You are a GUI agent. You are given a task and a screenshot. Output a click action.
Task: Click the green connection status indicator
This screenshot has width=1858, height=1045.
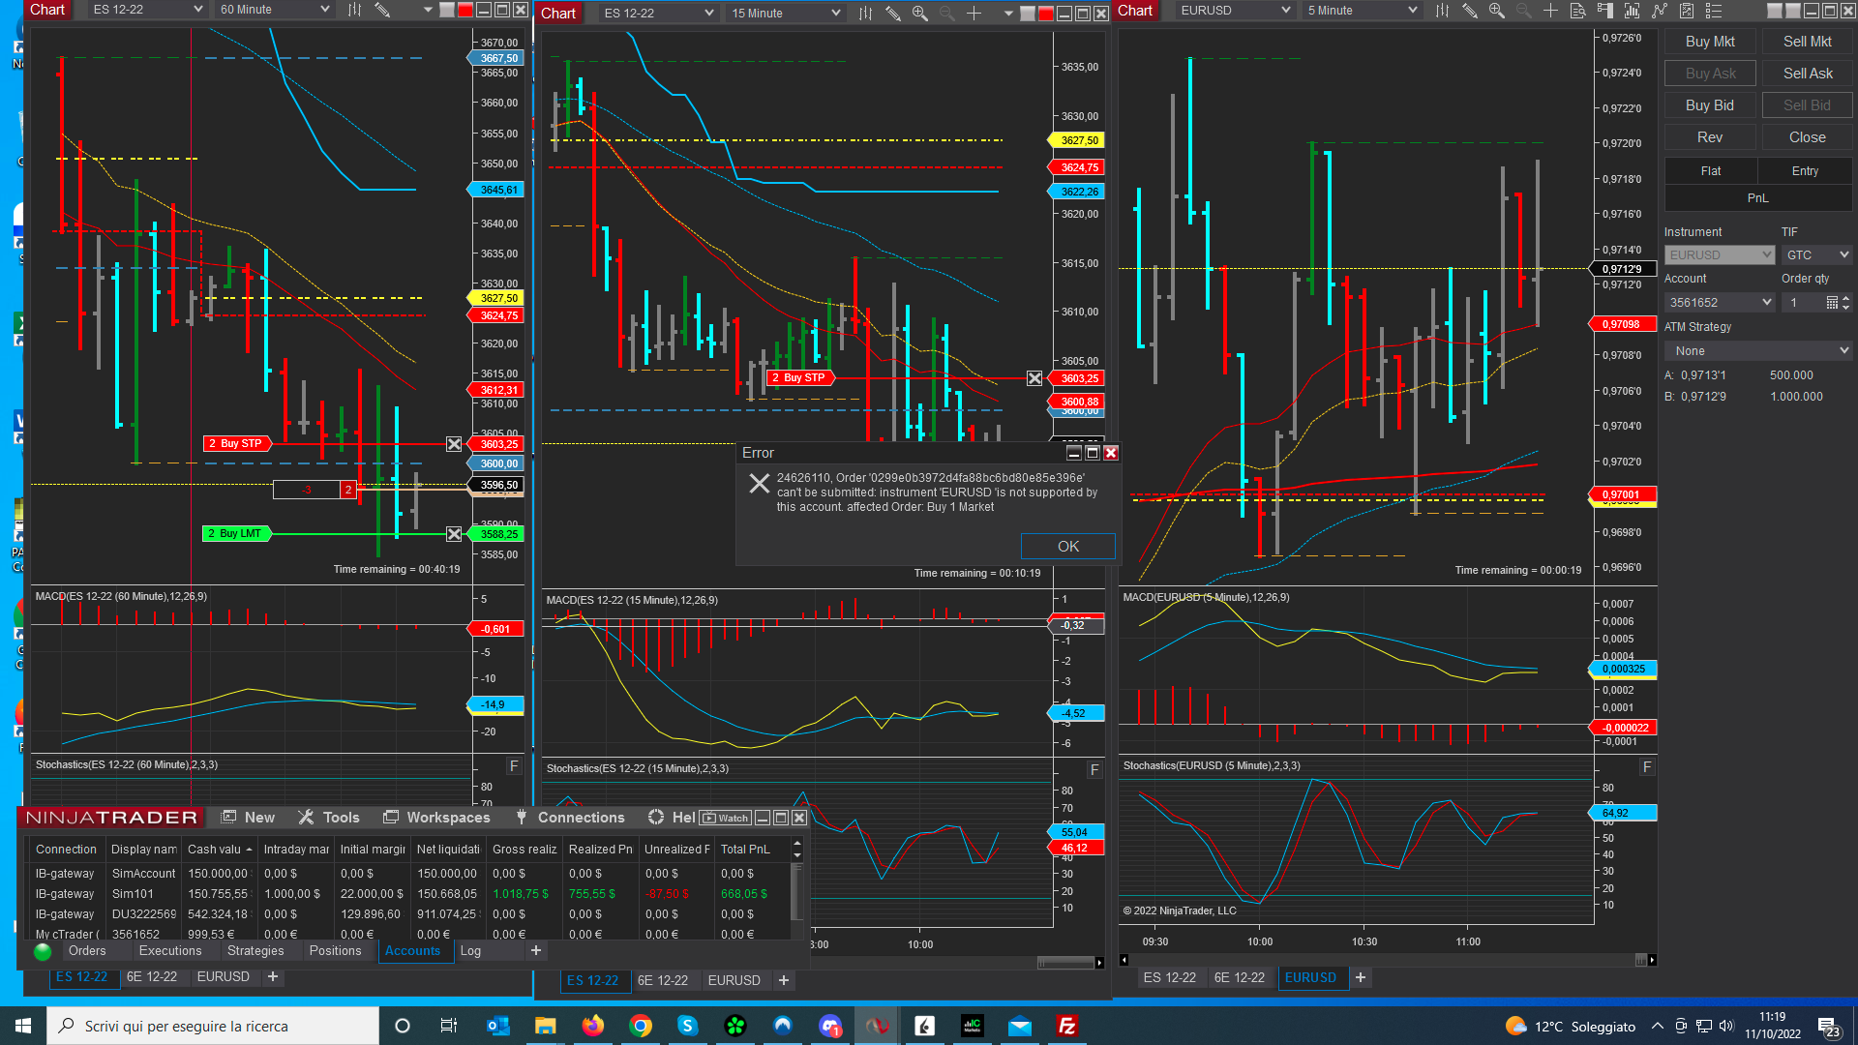[43, 952]
